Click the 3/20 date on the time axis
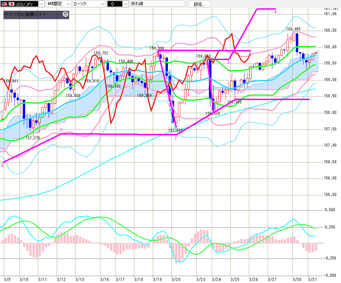341x283 pixels. (176, 279)
